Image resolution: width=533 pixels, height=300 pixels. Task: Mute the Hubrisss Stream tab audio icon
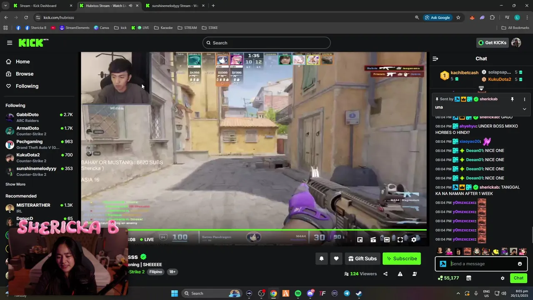point(130,6)
